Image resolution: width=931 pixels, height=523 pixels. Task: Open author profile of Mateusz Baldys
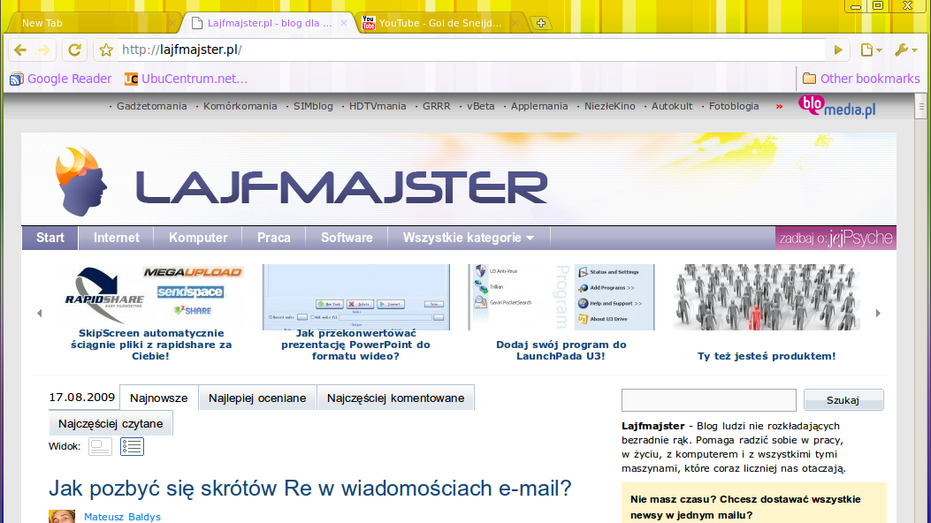(122, 516)
